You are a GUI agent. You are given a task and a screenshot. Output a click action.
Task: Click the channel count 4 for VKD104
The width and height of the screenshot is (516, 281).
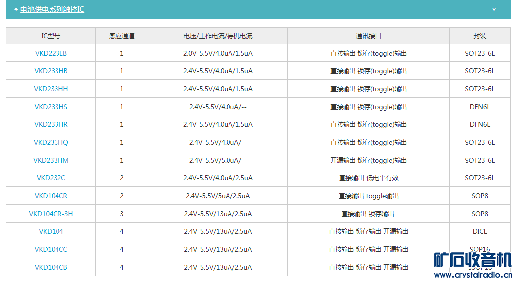(122, 231)
